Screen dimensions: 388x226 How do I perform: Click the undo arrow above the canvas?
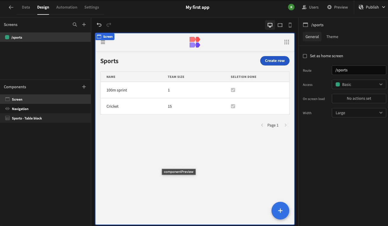point(99,25)
